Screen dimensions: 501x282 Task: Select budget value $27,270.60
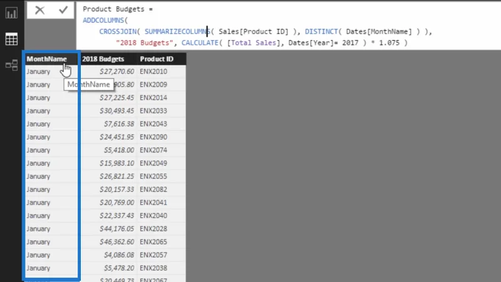[x=116, y=71]
